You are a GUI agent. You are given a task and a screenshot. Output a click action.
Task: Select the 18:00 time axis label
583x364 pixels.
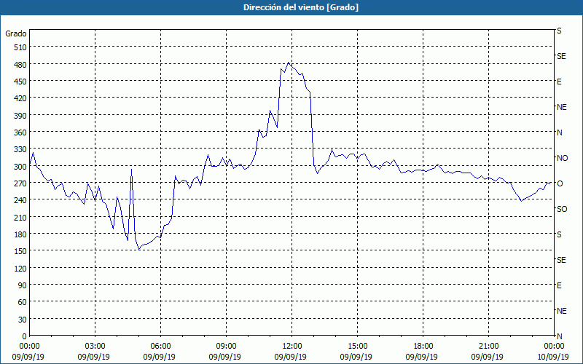(x=423, y=347)
